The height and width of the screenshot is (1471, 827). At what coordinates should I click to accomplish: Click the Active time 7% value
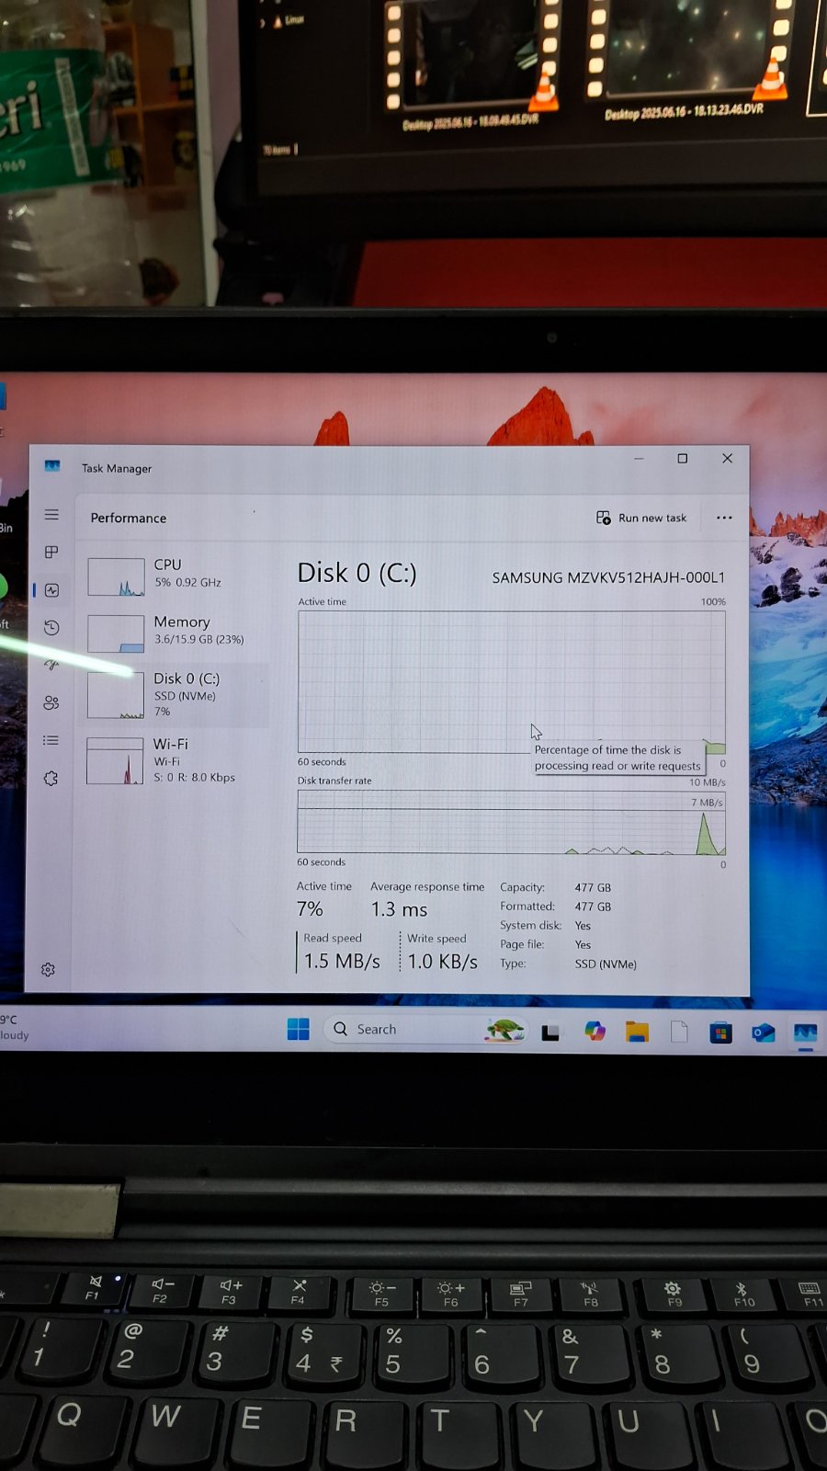310,908
